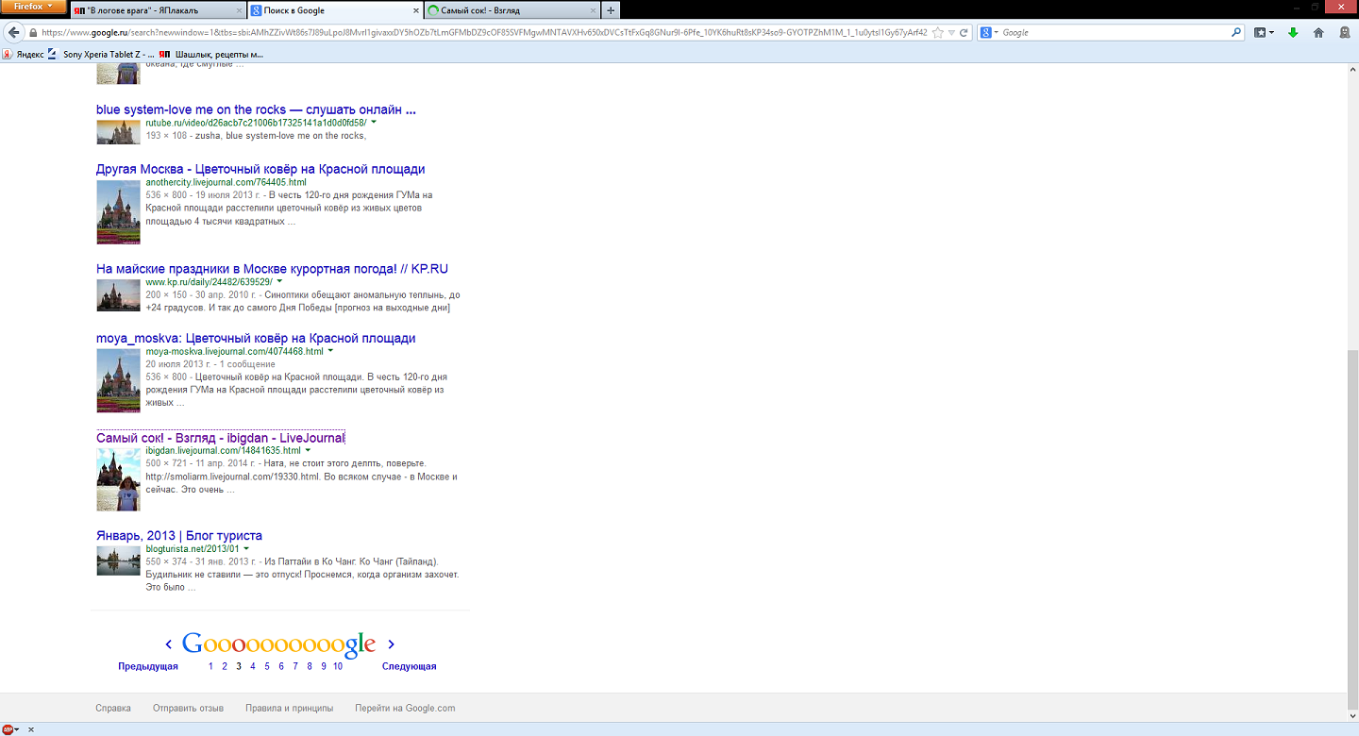Open 'moya_moskva: Цветочный ковёр' result
The width and height of the screenshot is (1359, 736).
(x=256, y=338)
